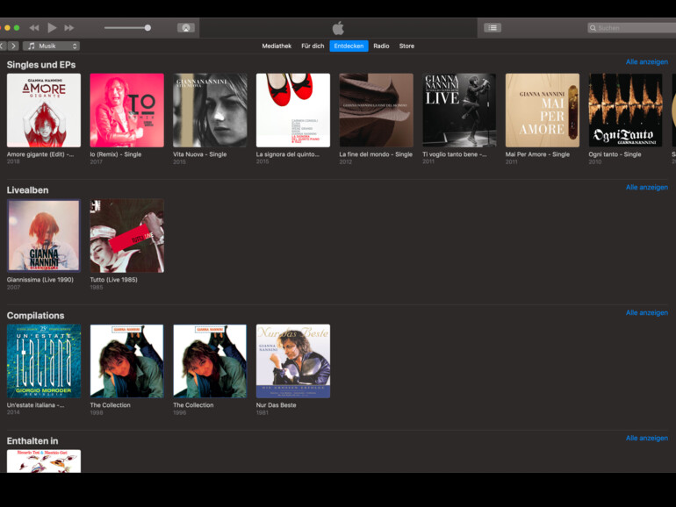Click the Nur Das Beste title
676x507 pixels.
[277, 405]
